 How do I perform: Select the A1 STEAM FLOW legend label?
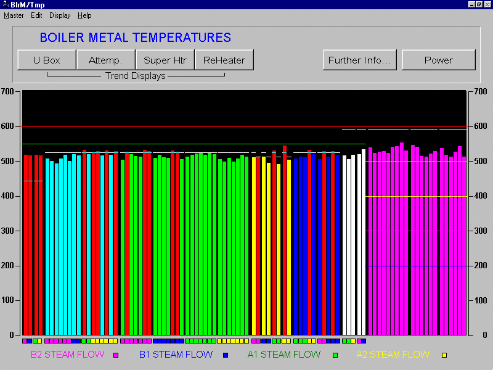pos(284,355)
